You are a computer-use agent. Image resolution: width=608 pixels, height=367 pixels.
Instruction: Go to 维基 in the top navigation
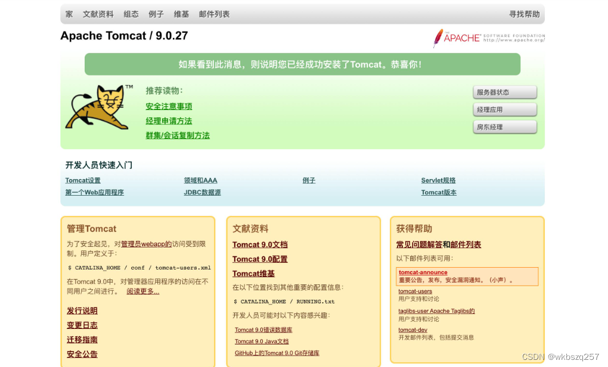[181, 14]
